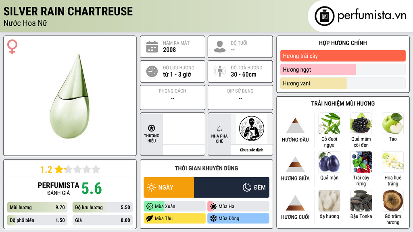The image size is (413, 232).
Task: Click the Hợp hương chính heading
Action: point(343,43)
